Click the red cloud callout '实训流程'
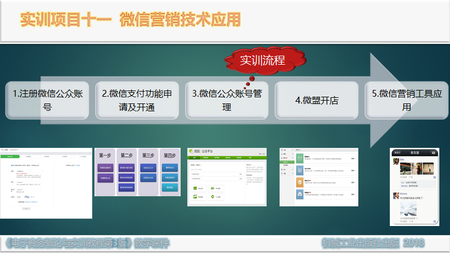 click(x=265, y=61)
